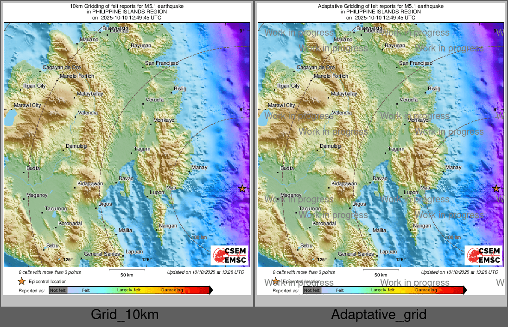Click the 'Felt' blue segment in the right legend
508x327 pixels.
pos(340,290)
